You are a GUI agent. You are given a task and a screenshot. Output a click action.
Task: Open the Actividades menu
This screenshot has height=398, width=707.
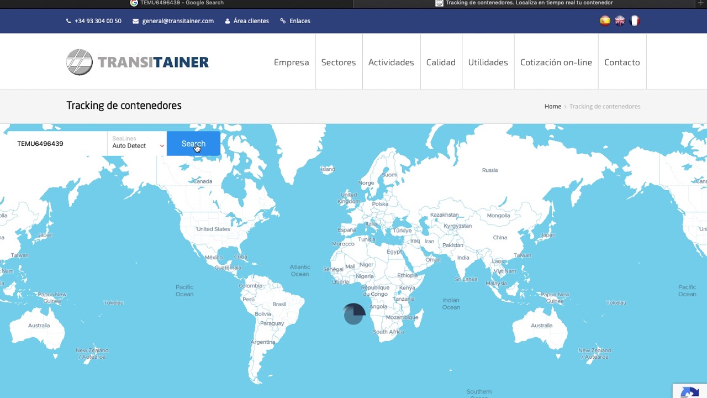click(x=391, y=62)
